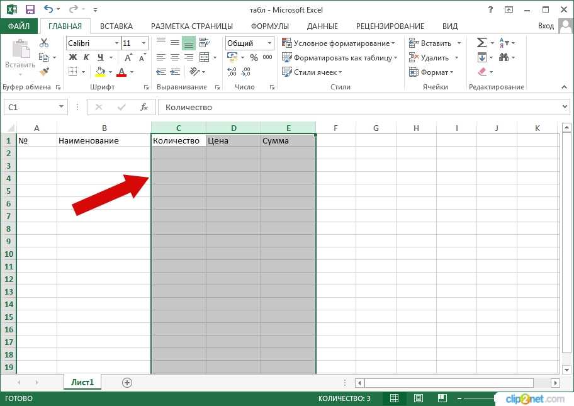The height and width of the screenshot is (406, 574).
Task: Click Вставить in Ячейки group
Action: pyautogui.click(x=430, y=43)
